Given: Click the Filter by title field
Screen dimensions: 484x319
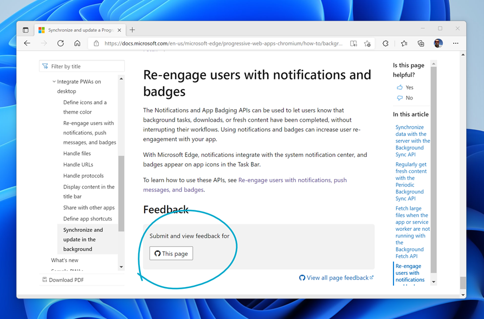Looking at the screenshot, I should [82, 67].
